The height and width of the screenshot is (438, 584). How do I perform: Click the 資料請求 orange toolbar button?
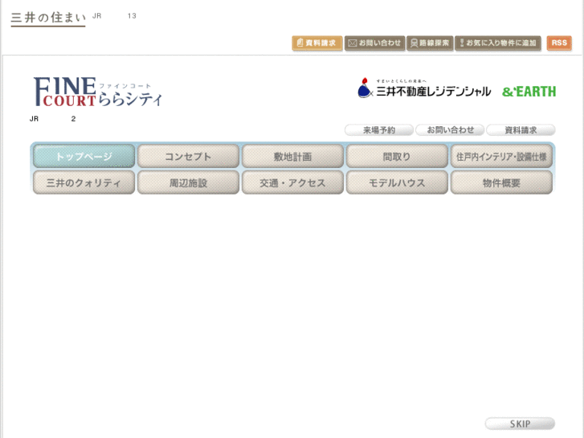coord(317,43)
